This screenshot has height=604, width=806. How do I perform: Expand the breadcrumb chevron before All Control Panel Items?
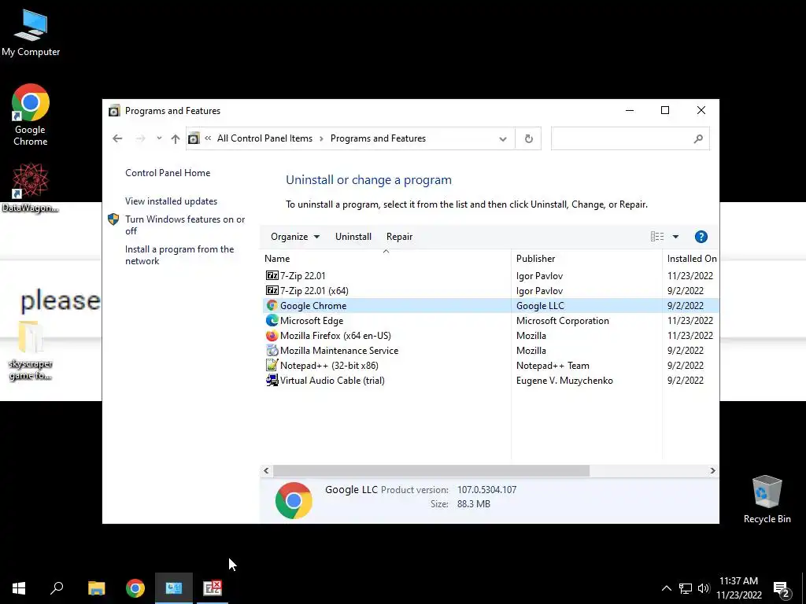pyautogui.click(x=208, y=138)
